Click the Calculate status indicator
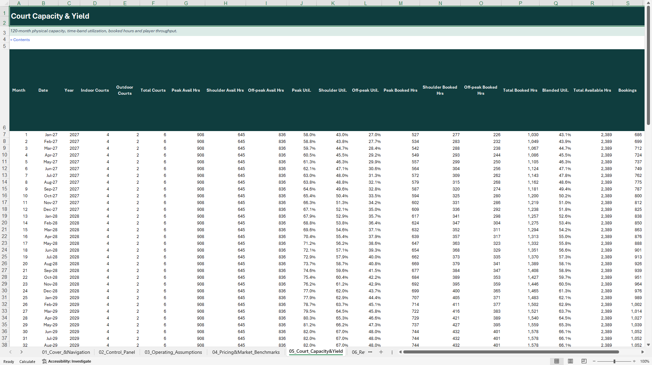 pyautogui.click(x=27, y=362)
